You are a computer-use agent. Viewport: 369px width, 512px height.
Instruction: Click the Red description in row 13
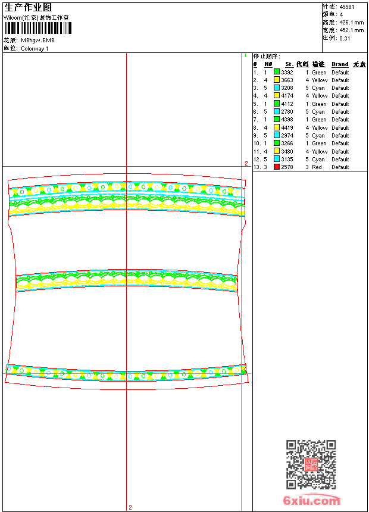coord(317,167)
